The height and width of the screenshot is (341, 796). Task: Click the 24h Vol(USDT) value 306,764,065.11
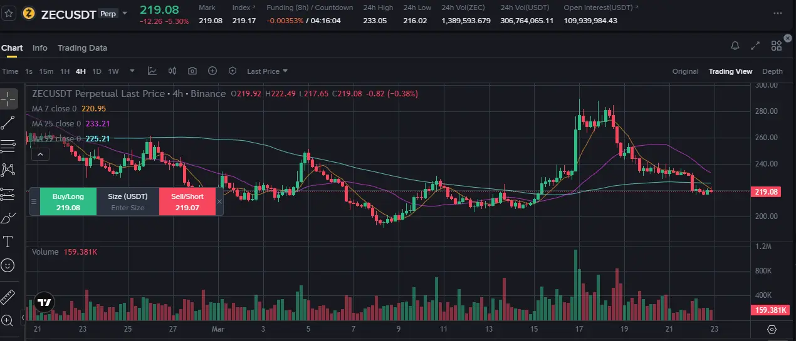[527, 21]
